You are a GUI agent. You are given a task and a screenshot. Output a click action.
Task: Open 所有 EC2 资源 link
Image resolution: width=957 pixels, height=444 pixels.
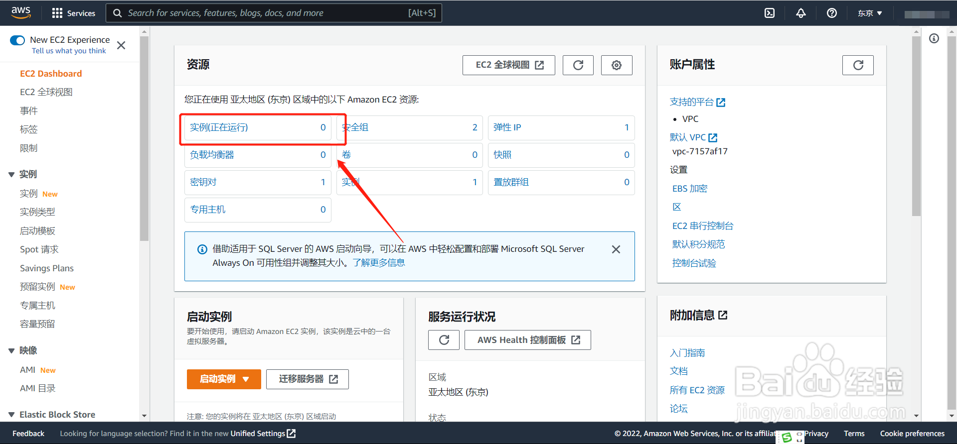(x=697, y=390)
